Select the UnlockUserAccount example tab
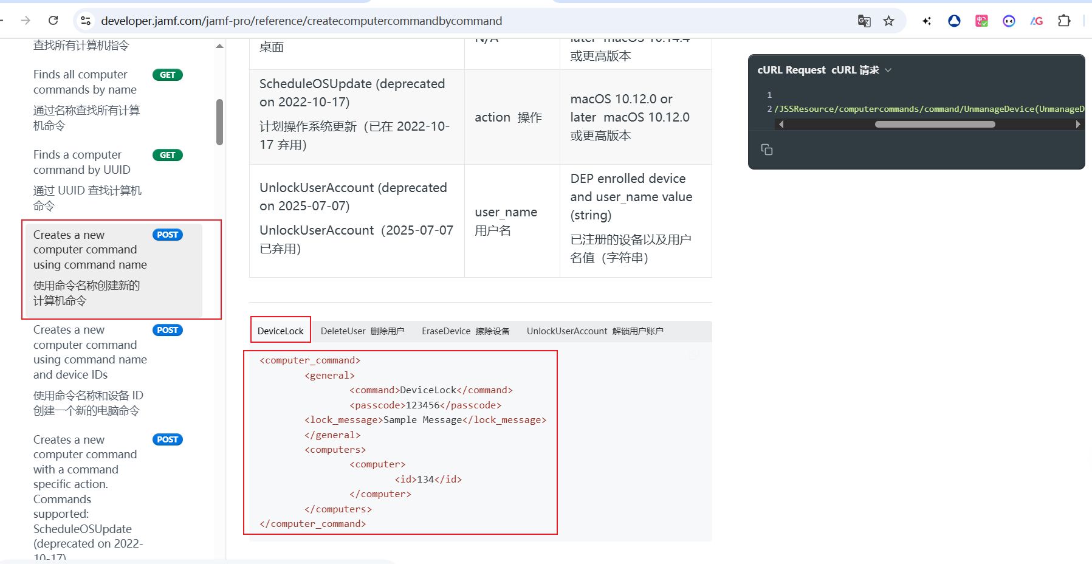Viewport: 1092px width, 564px height. 594,331
